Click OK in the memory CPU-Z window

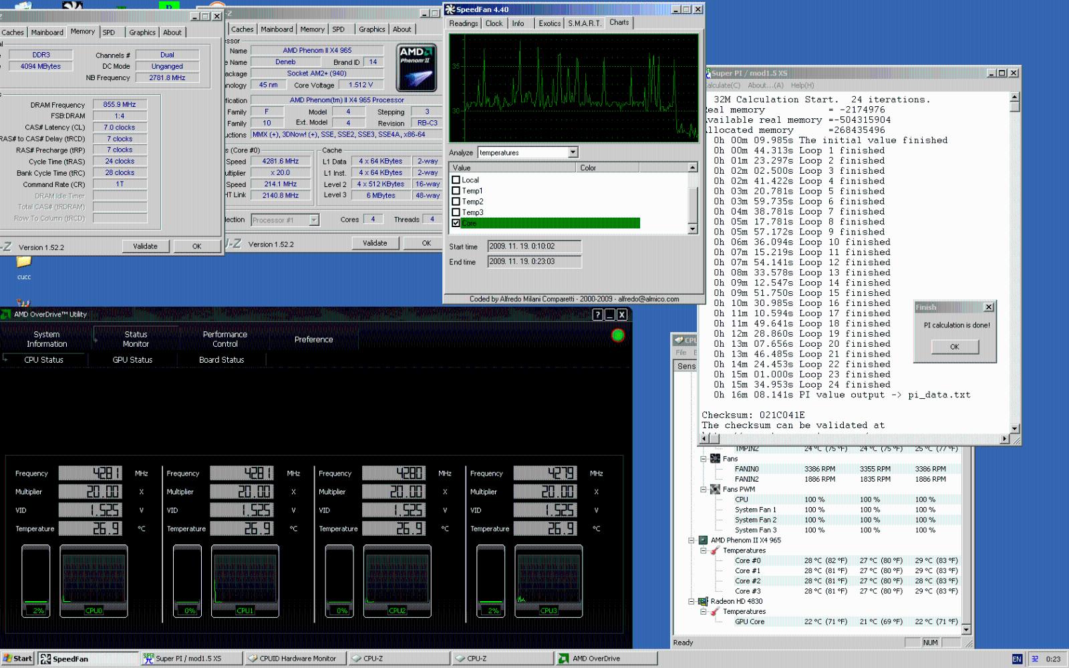coord(196,246)
